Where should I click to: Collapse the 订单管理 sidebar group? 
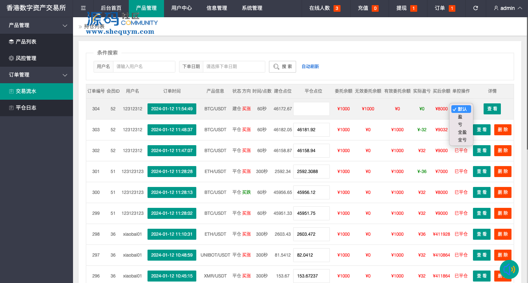tap(36, 75)
